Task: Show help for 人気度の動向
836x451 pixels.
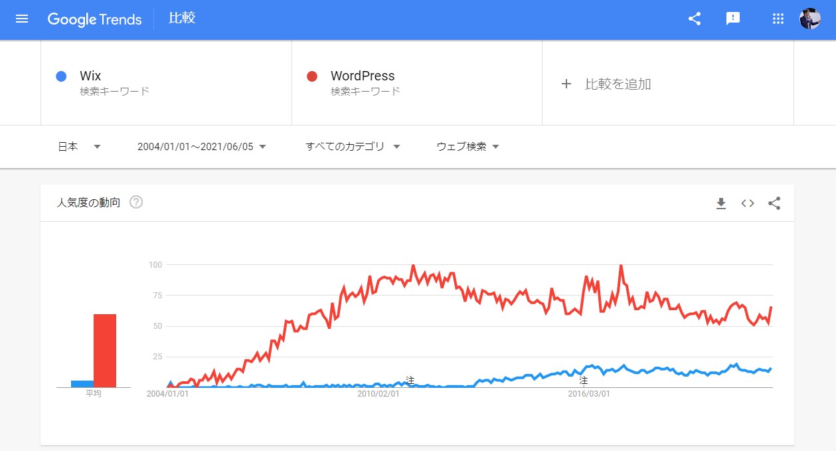Action: point(136,202)
